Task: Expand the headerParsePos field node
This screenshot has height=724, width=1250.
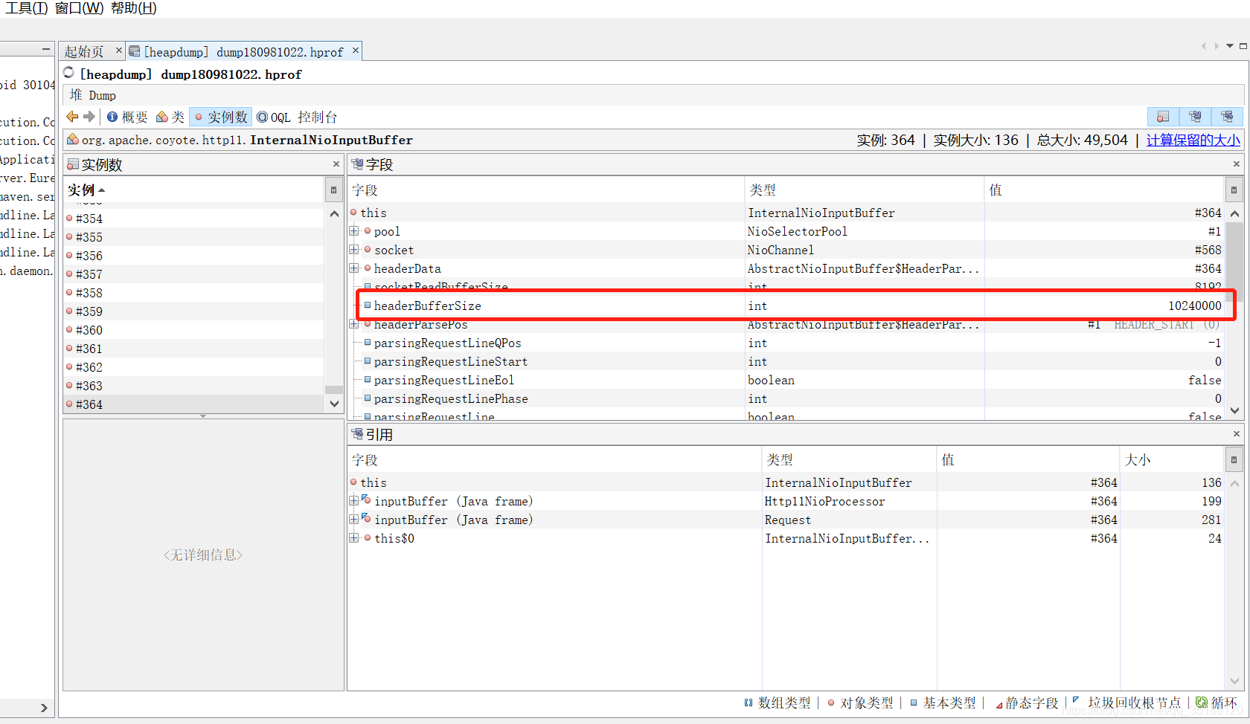Action: click(354, 324)
